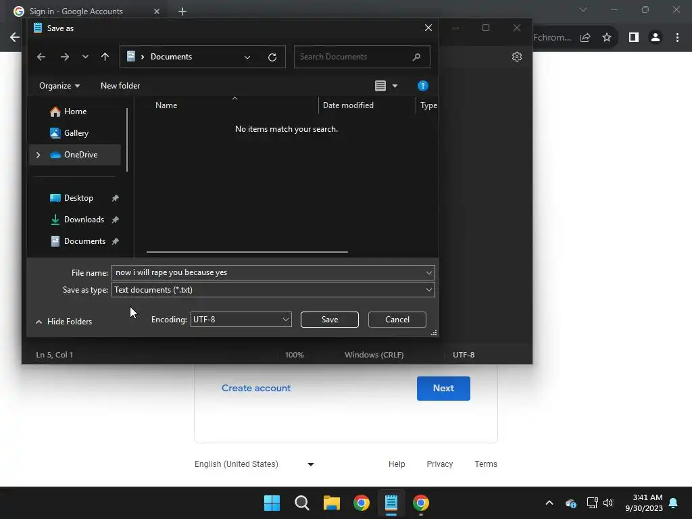Open Chrome profile icon

[656, 38]
